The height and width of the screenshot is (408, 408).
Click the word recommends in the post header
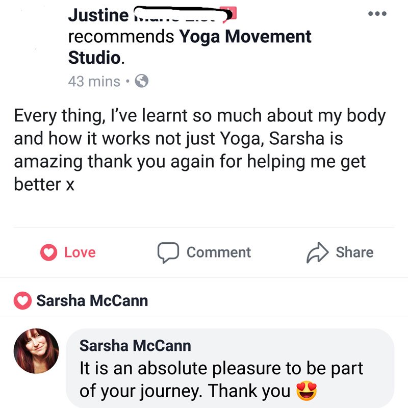(121, 36)
